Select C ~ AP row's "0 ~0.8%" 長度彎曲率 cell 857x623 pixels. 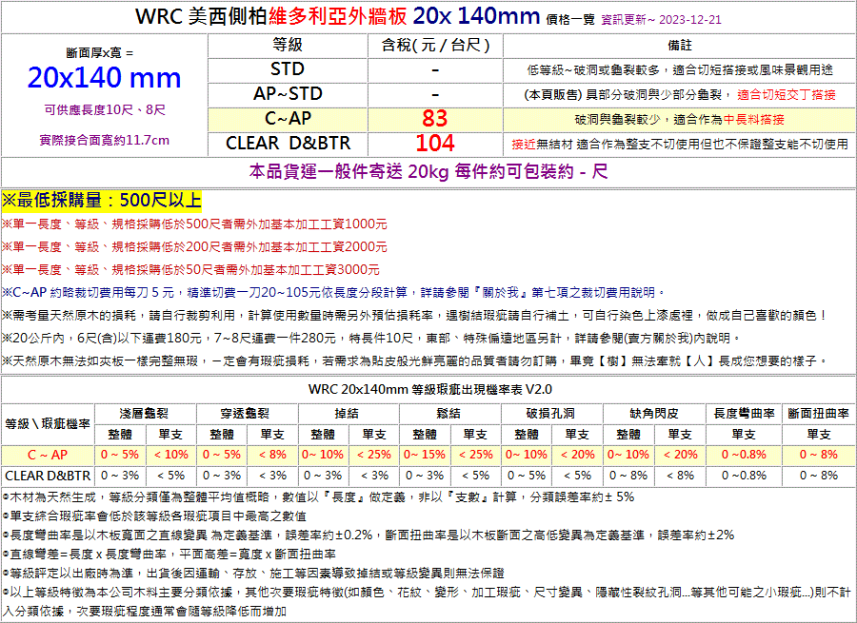tap(744, 455)
